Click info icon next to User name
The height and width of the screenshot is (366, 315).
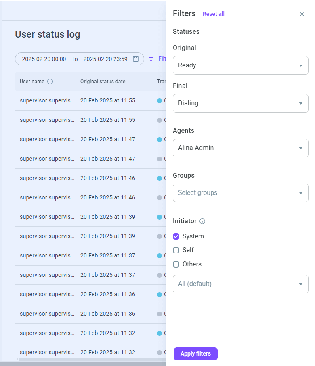tap(50, 82)
